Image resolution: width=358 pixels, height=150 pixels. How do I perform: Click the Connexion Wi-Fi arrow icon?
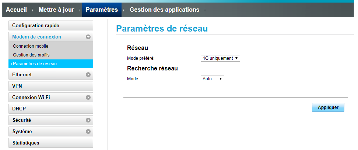(88, 98)
